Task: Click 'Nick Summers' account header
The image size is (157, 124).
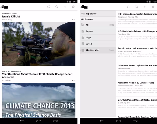Action: pyautogui.click(x=87, y=19)
